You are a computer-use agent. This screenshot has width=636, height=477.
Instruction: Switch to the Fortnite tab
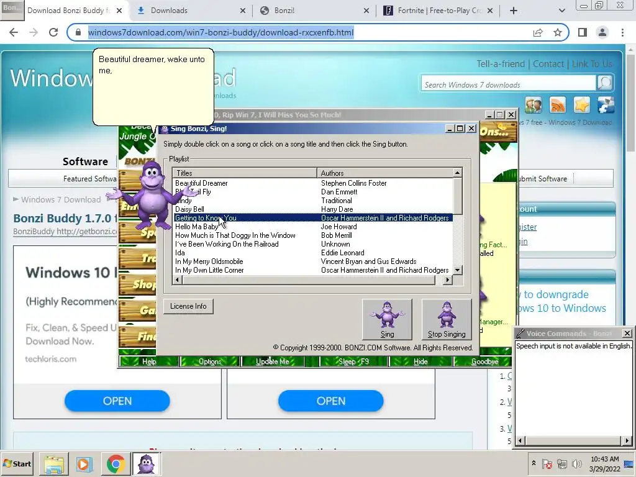pyautogui.click(x=437, y=11)
